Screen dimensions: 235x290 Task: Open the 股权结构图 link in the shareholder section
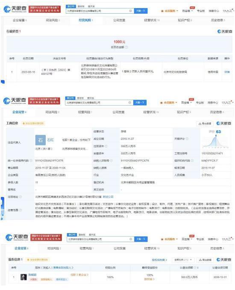coord(159,260)
